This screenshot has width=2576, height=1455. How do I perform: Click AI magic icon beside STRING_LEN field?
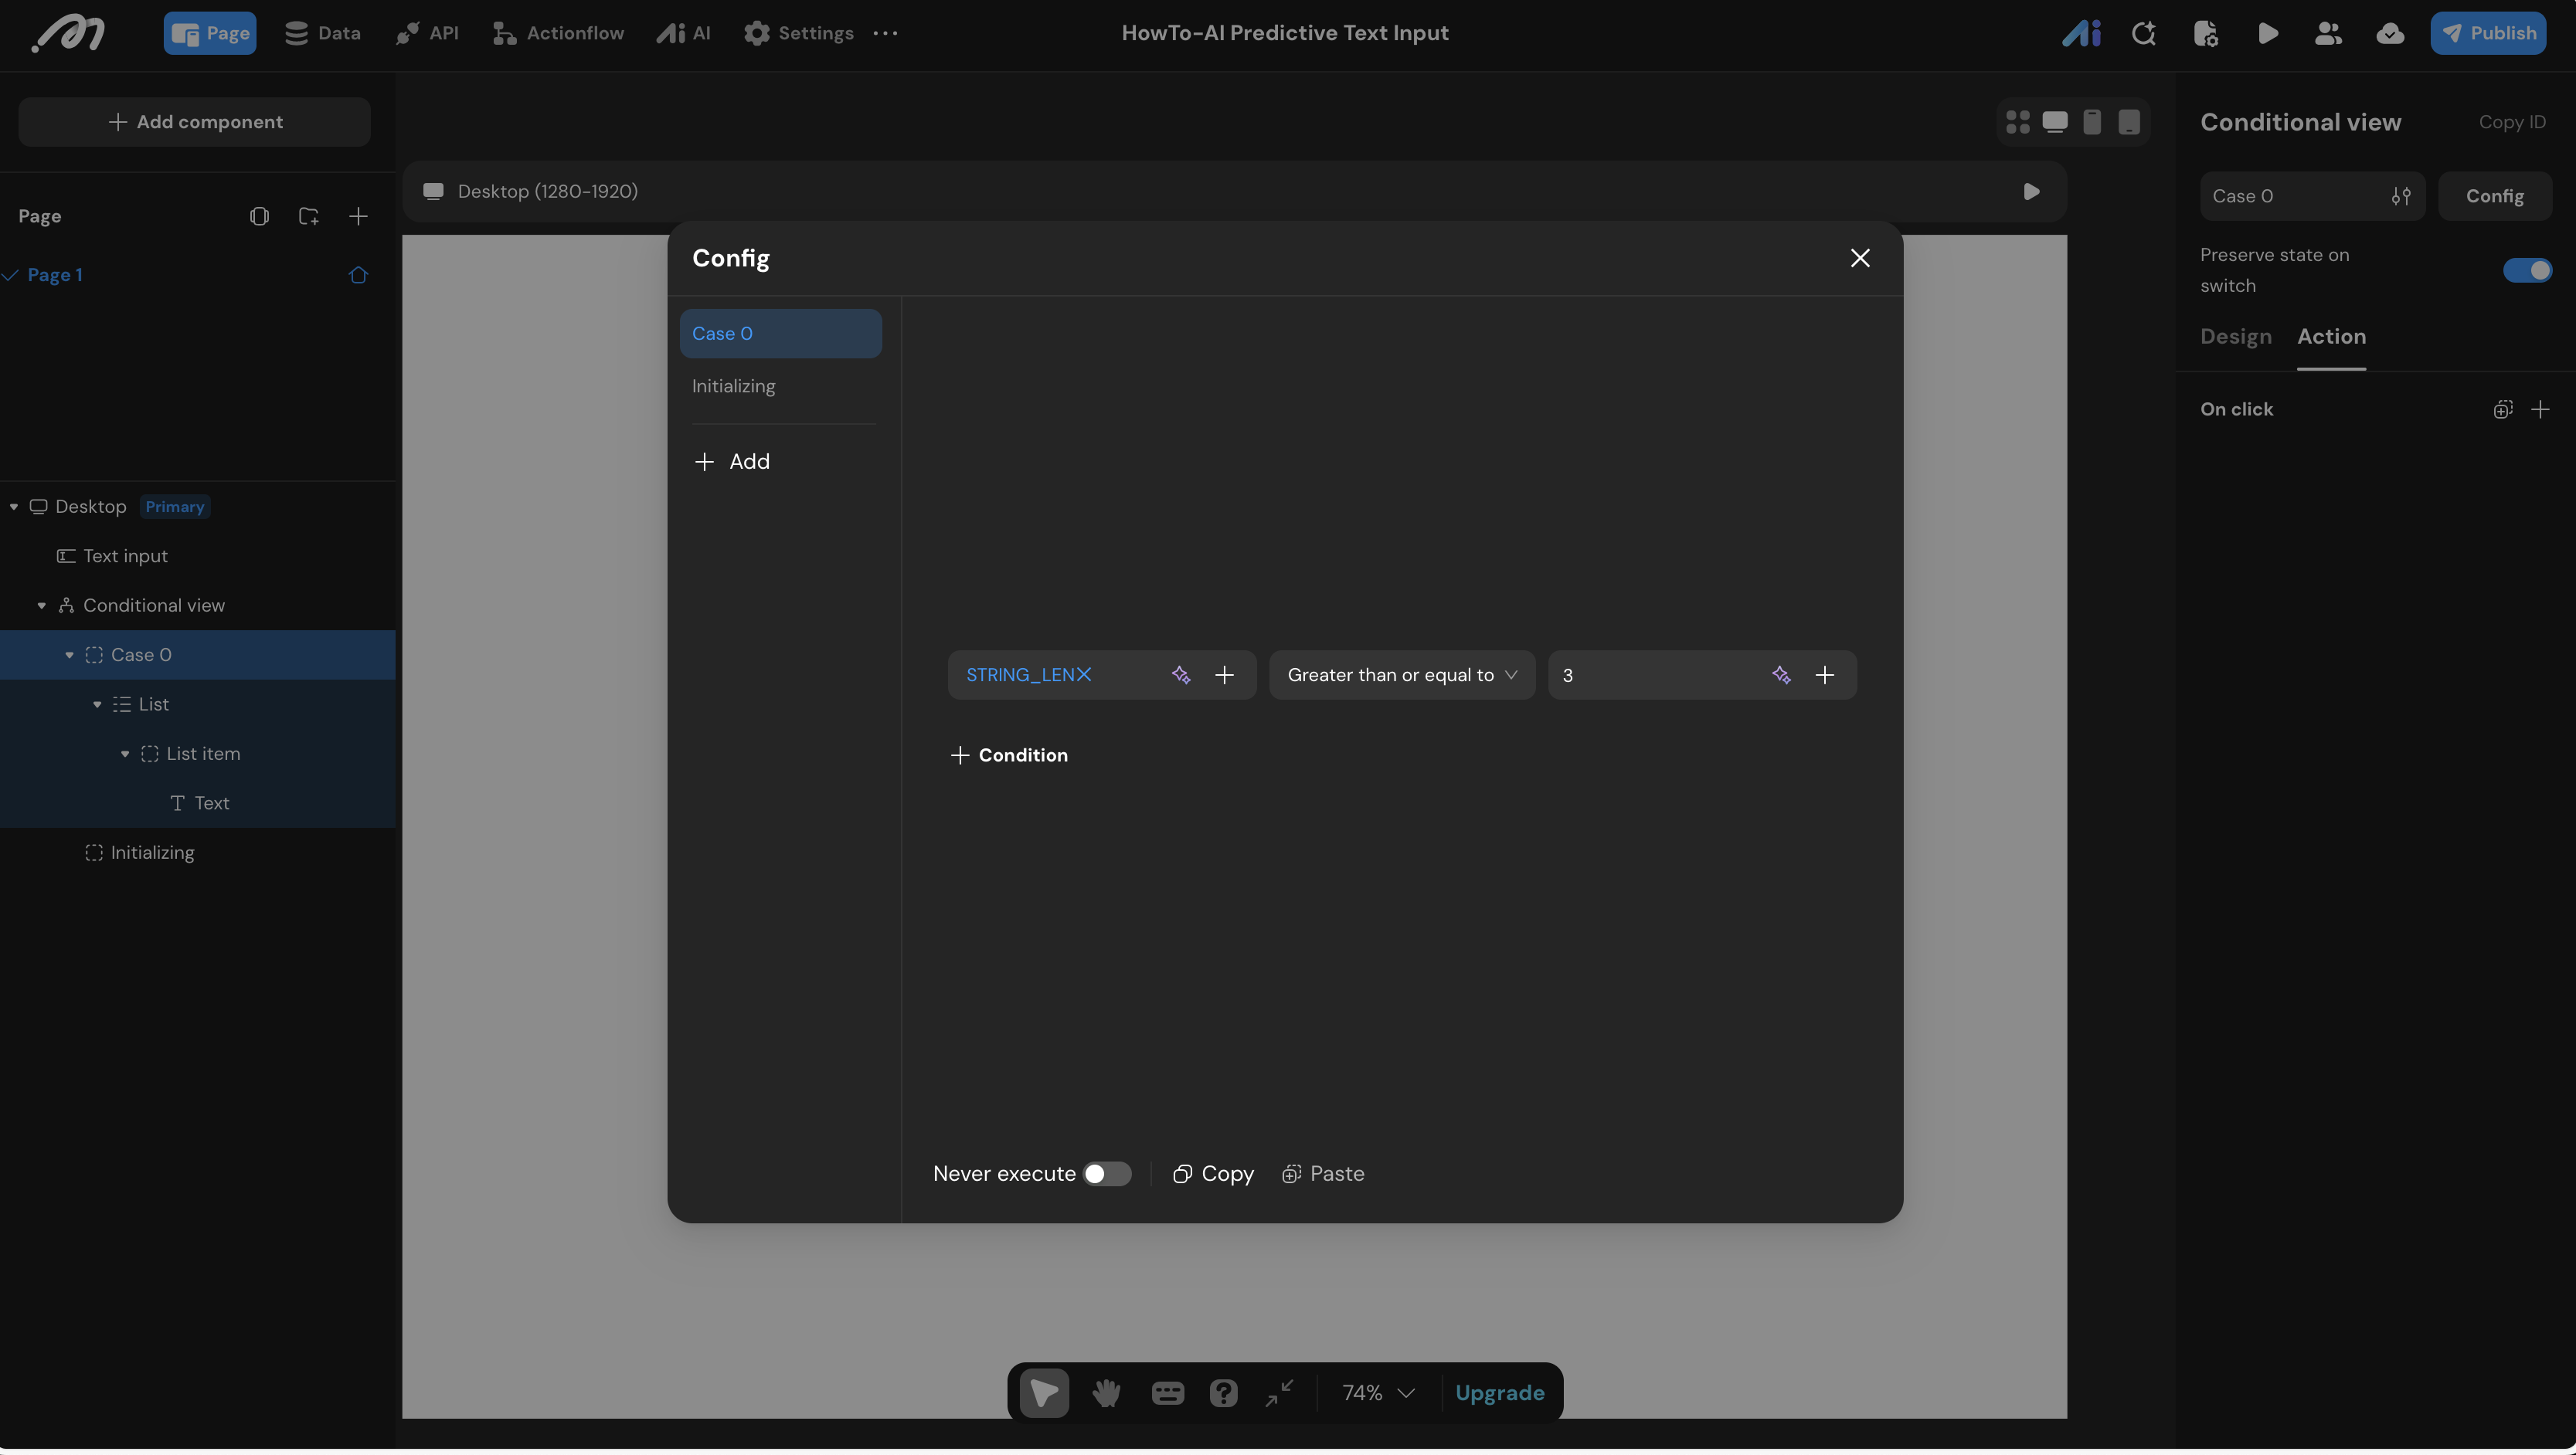point(1181,676)
